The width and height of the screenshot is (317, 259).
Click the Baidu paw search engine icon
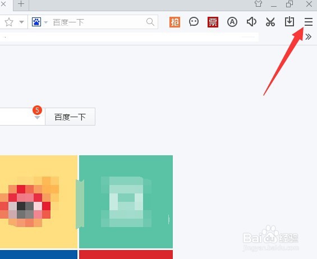point(36,22)
